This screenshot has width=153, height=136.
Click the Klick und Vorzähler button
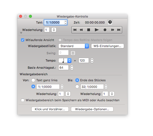point(50,109)
